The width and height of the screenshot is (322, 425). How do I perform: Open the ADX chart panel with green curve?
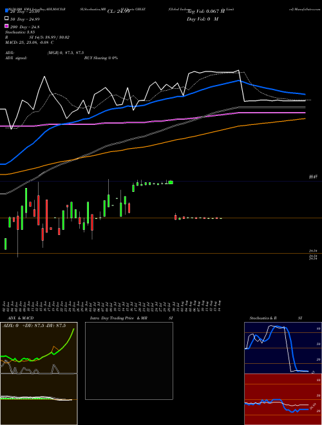[x=39, y=348]
